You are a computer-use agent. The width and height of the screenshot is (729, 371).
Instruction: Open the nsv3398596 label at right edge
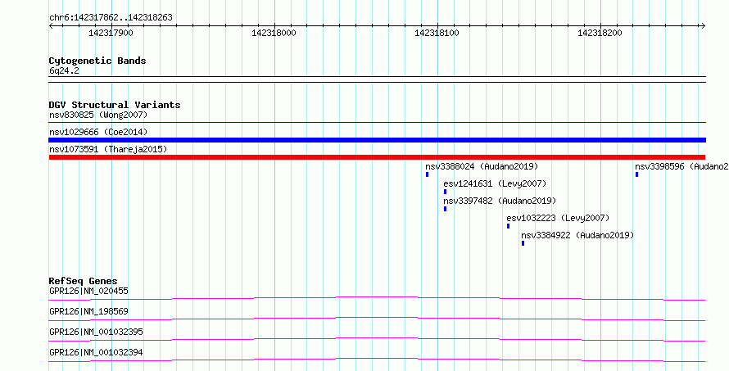(682, 166)
